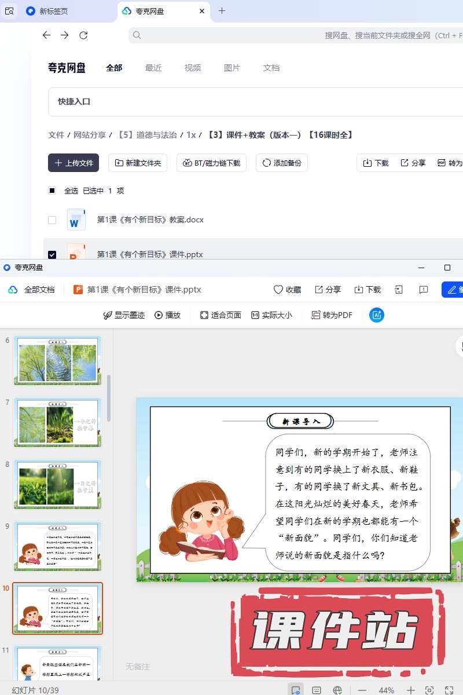The height and width of the screenshot is (695, 463).
Task: Click zoom in plus in status bar
Action: pyautogui.click(x=410, y=690)
